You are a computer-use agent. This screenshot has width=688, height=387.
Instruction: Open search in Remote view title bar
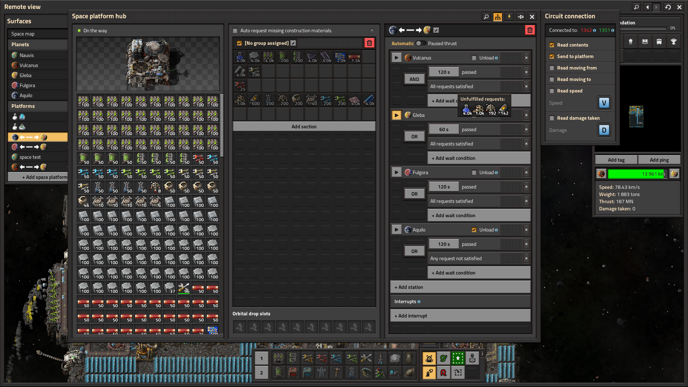tap(636, 7)
